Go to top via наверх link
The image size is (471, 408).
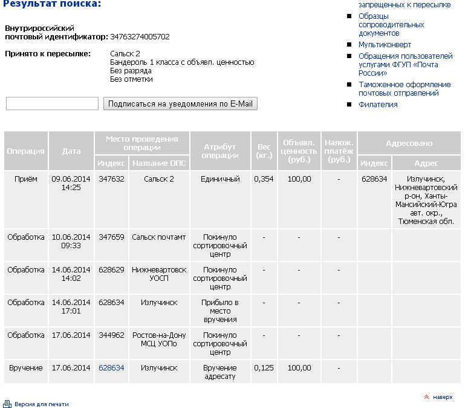click(443, 397)
